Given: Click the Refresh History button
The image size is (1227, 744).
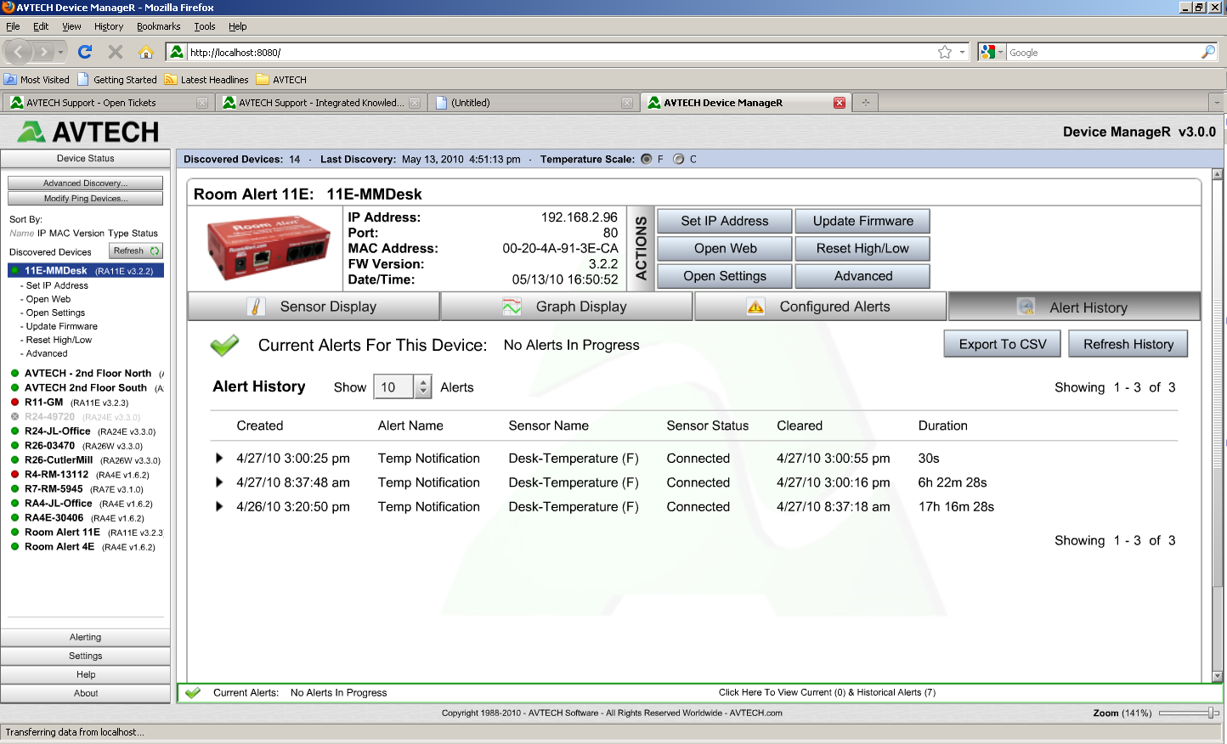Looking at the screenshot, I should pos(1128,344).
